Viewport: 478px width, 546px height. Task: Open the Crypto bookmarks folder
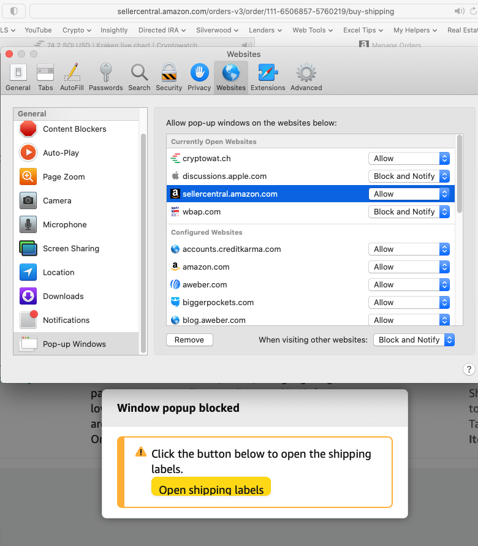click(77, 30)
